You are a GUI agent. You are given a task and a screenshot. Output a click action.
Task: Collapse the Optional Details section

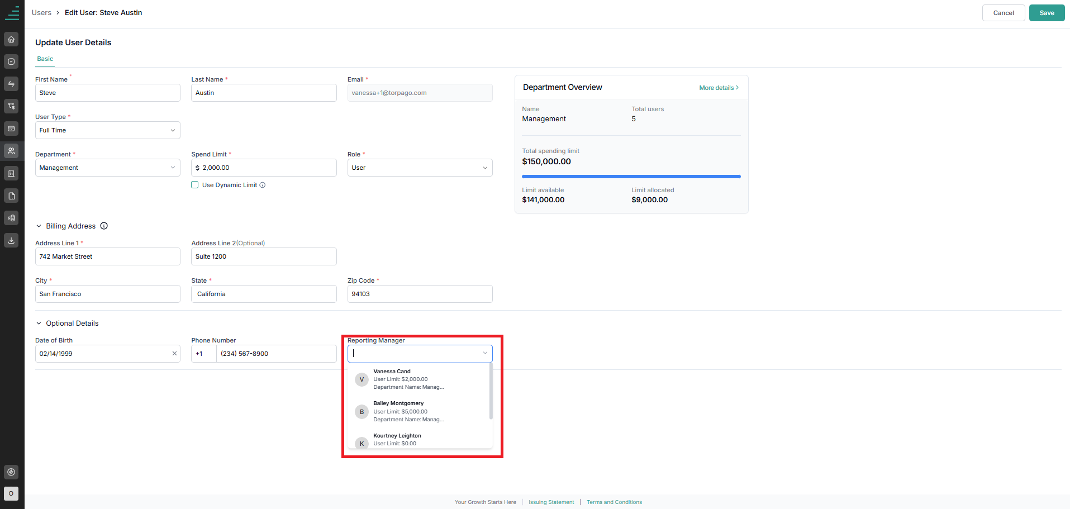(39, 324)
